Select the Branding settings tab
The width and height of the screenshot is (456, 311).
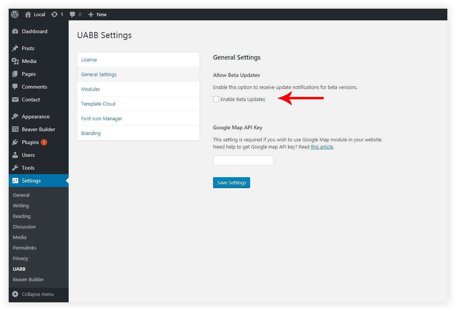91,133
